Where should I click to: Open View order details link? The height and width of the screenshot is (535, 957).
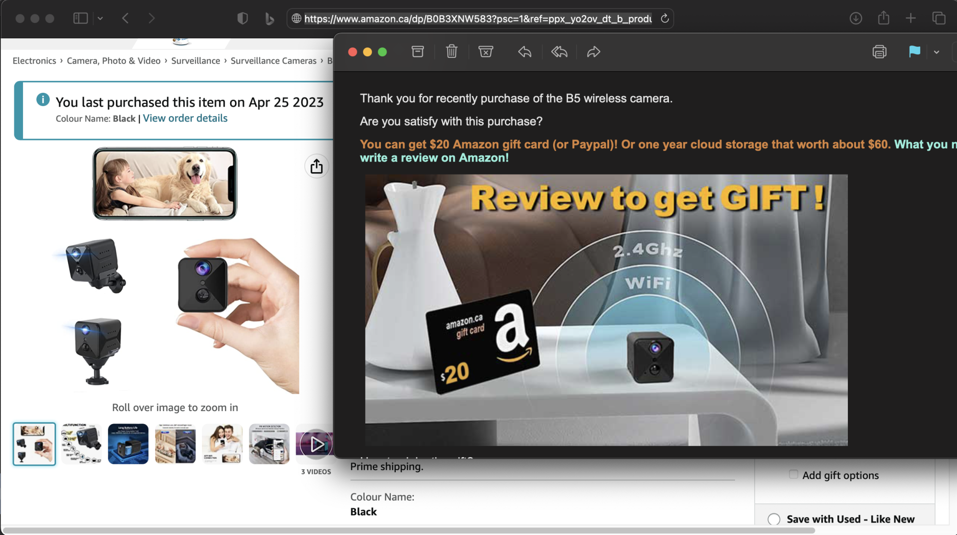point(185,118)
